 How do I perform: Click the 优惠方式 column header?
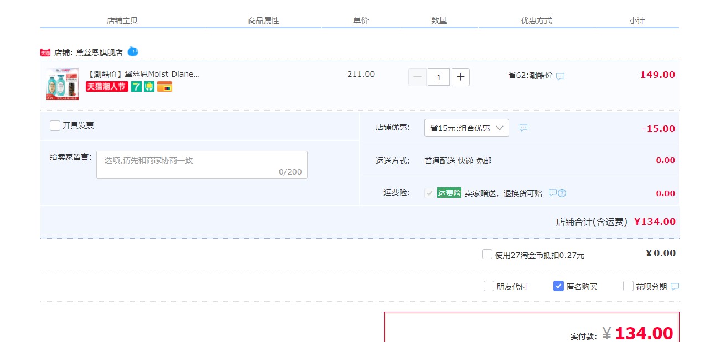(537, 20)
